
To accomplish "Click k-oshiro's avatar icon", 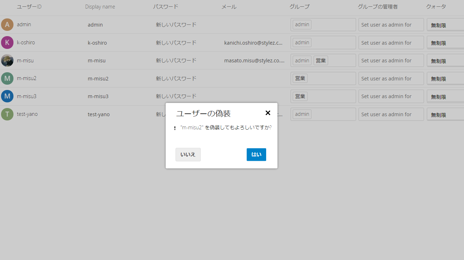I will click(7, 42).
